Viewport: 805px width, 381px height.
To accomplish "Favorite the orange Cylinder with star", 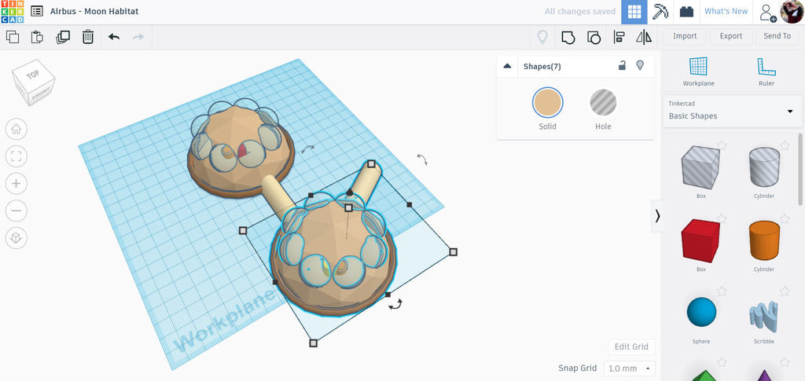I will (x=785, y=218).
